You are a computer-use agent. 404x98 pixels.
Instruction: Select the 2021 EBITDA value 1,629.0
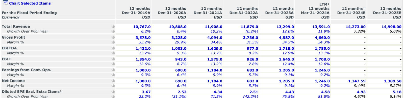[215, 48]
